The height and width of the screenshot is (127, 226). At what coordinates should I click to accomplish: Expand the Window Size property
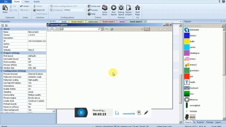coord(1,68)
